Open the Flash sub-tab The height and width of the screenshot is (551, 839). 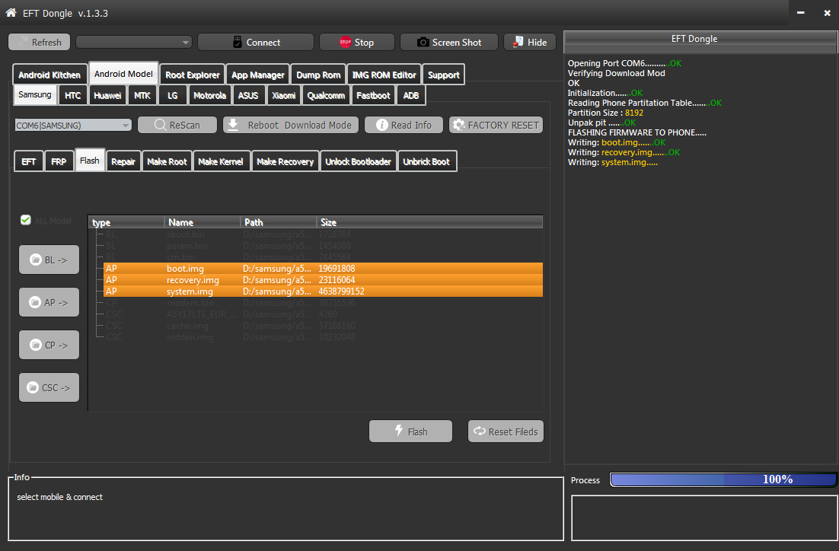click(89, 161)
